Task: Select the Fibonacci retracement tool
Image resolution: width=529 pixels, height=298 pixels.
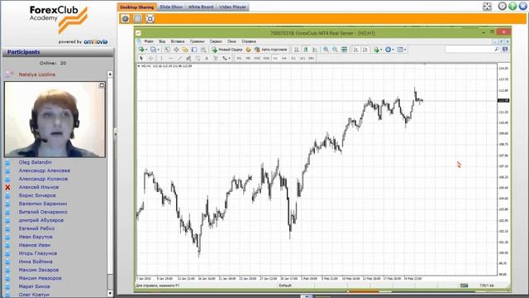Action: coord(198,59)
